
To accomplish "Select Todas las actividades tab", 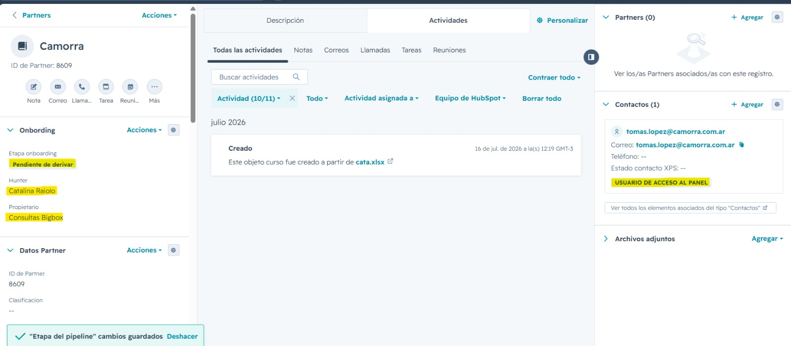I will point(248,50).
